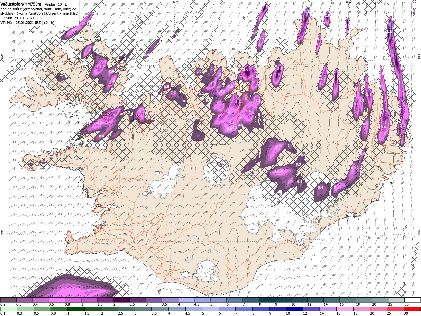Choose the 16 grey-teal swatch in the upper scale

[x=347, y=300]
